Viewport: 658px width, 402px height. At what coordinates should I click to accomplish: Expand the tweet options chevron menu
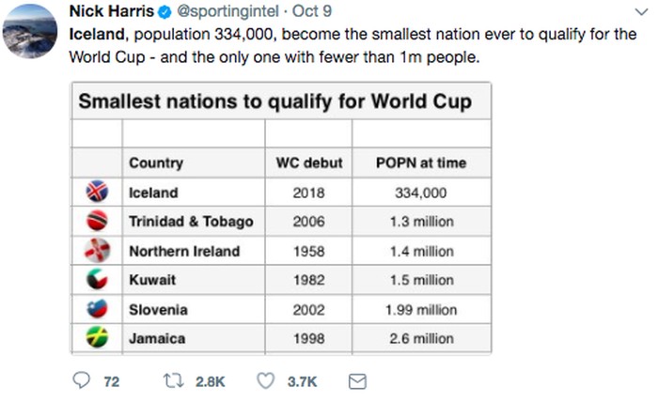click(x=642, y=11)
